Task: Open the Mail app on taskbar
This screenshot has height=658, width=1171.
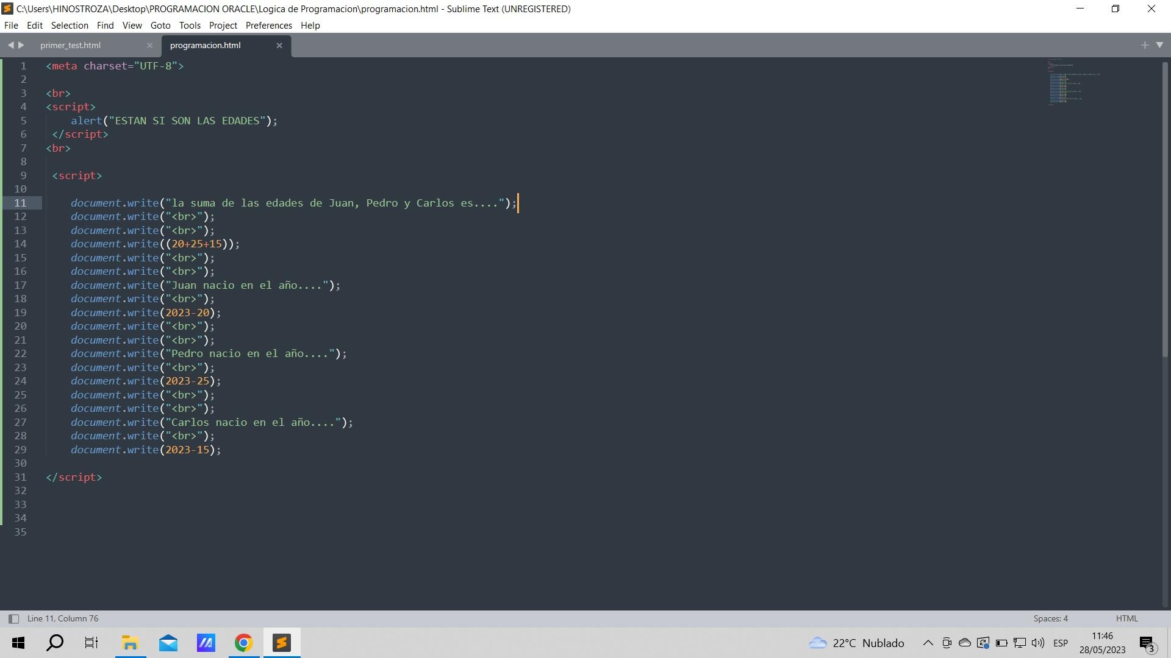Action: point(168,643)
